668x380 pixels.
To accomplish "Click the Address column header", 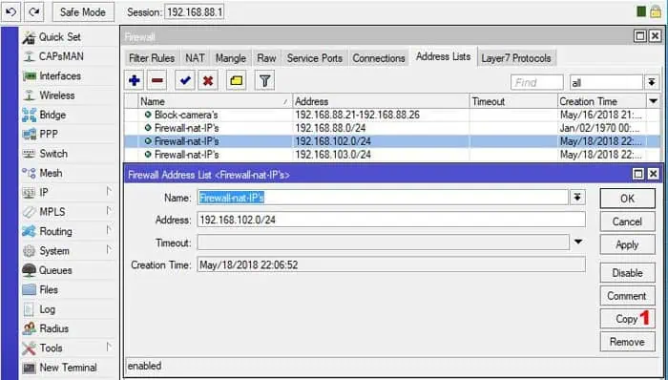I will pos(381,101).
